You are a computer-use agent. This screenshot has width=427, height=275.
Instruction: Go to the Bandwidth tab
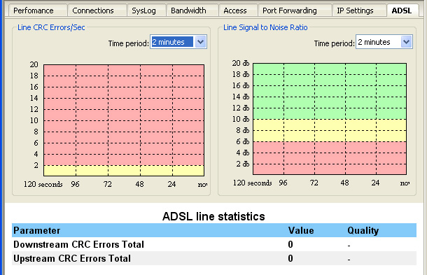coord(192,10)
